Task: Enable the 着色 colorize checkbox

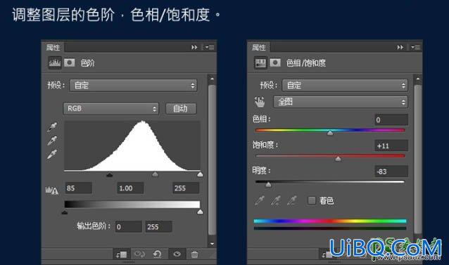Action: 312,200
